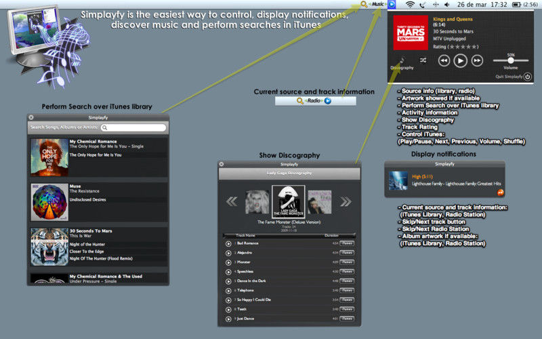This screenshot has height=339, width=542.
Task: Click the Track Name column header
Action: click(245, 235)
